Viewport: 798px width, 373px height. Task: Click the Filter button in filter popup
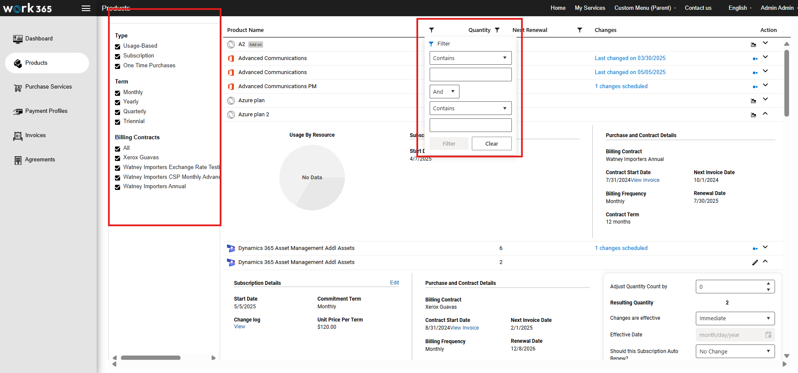click(449, 143)
